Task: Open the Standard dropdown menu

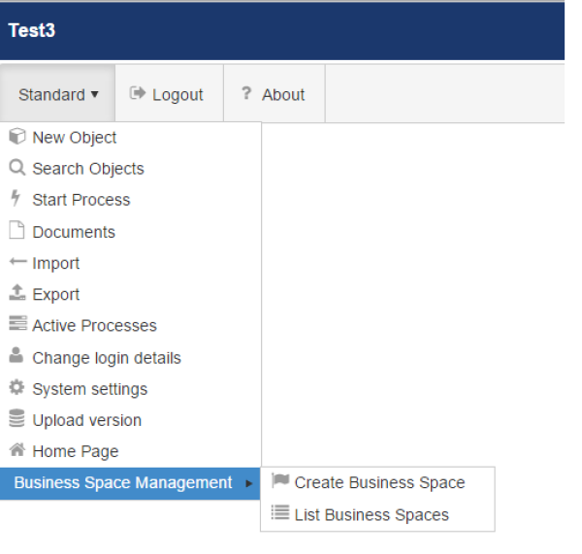Action: click(x=58, y=94)
